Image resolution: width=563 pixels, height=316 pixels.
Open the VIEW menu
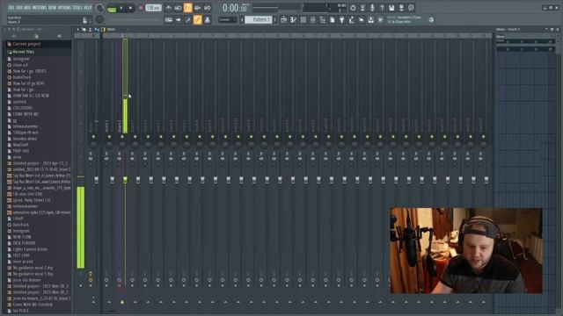(x=53, y=8)
